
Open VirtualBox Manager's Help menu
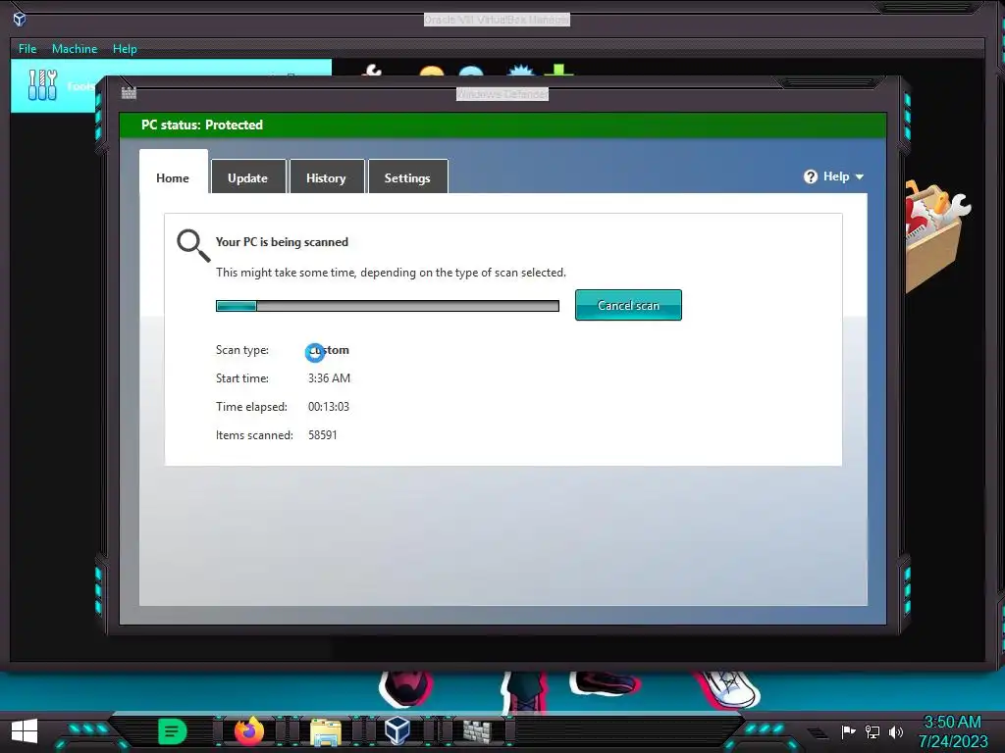point(125,49)
